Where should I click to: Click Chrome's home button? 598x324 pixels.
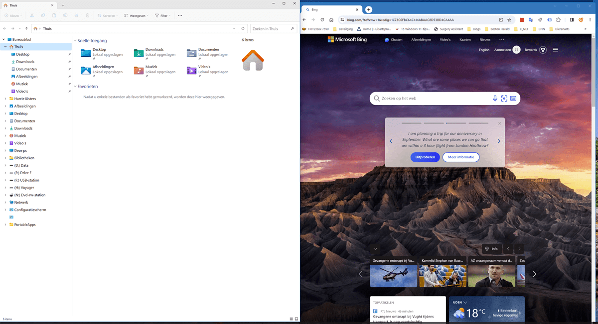point(331,20)
